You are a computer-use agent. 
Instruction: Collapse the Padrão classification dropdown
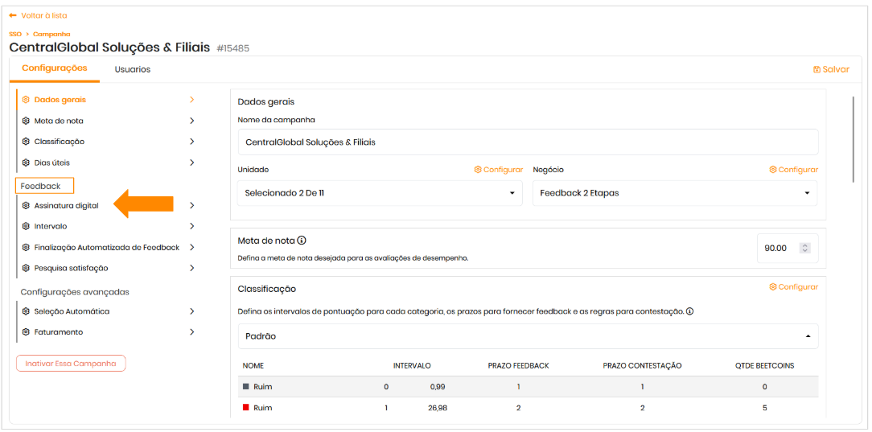tap(807, 336)
